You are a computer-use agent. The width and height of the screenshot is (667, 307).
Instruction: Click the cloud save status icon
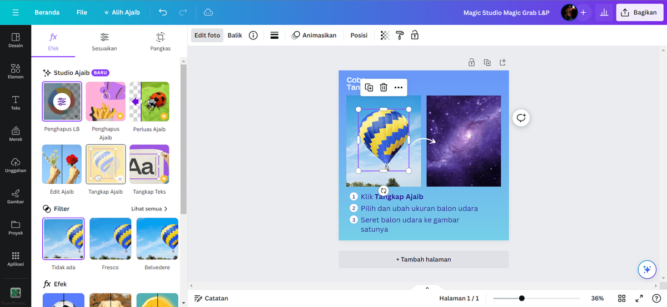[x=208, y=12]
